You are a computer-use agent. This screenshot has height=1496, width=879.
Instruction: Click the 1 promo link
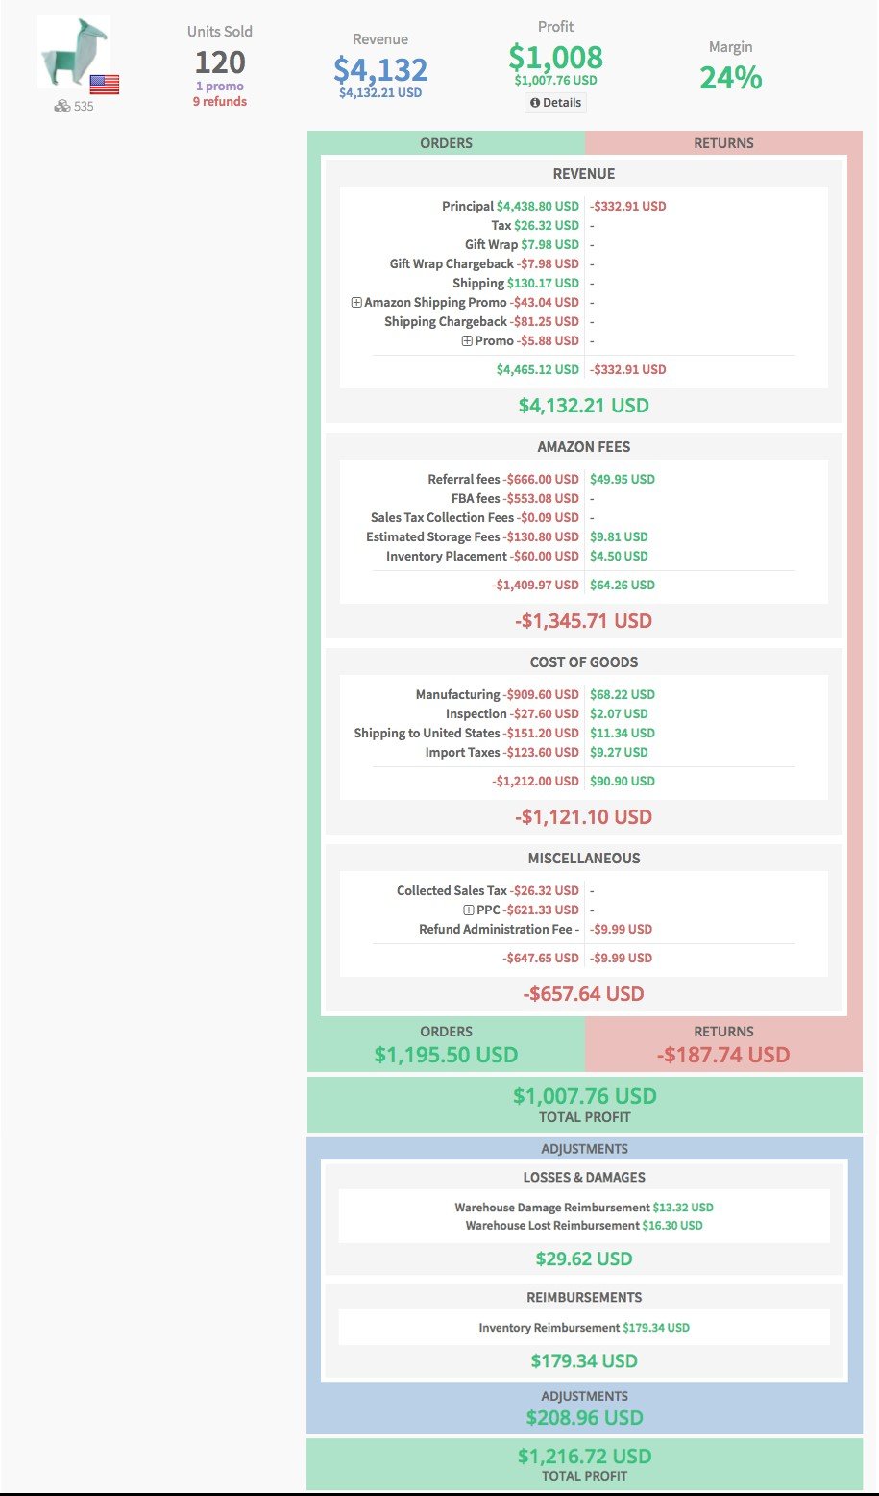pyautogui.click(x=220, y=87)
